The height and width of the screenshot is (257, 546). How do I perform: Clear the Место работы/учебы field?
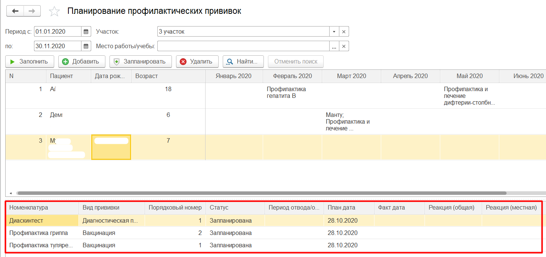(343, 46)
